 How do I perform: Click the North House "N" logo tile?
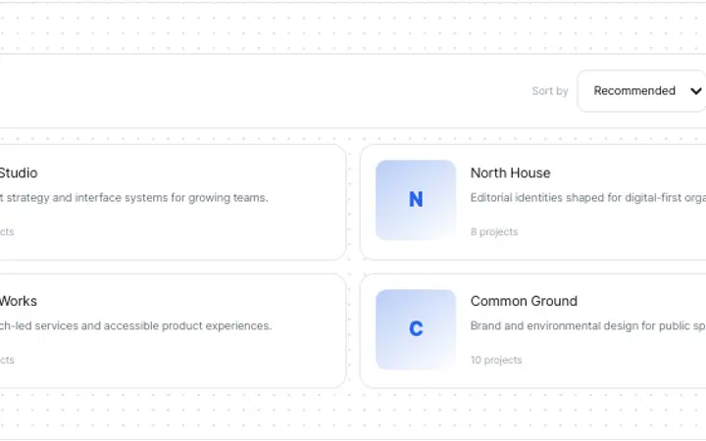click(x=416, y=200)
